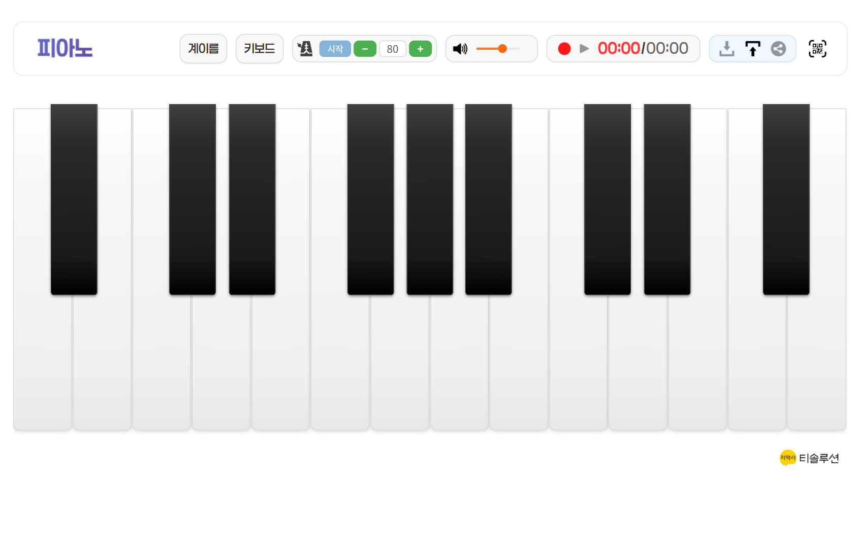Start the metronome with 시작 button

point(335,49)
